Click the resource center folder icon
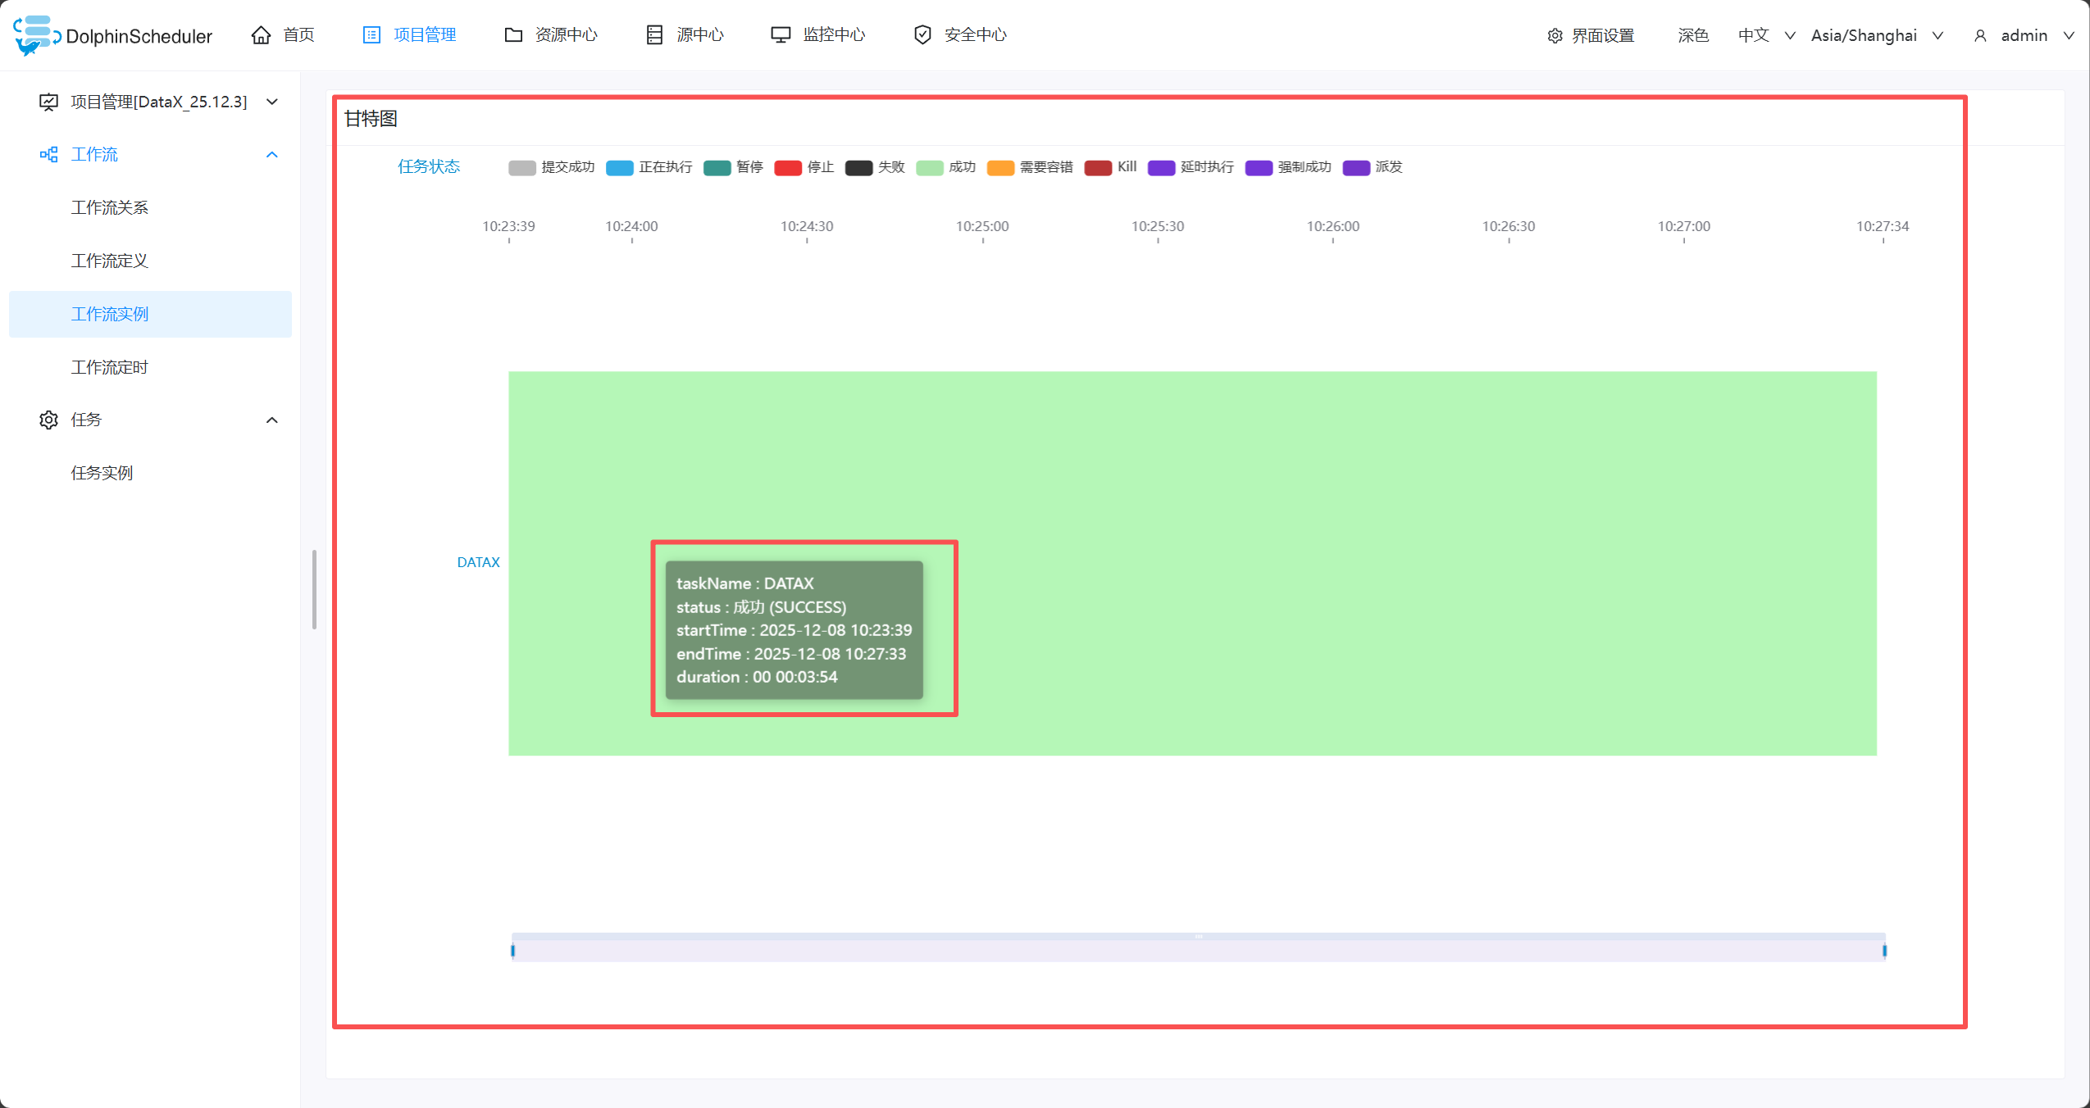Image resolution: width=2090 pixels, height=1108 pixels. [513, 34]
